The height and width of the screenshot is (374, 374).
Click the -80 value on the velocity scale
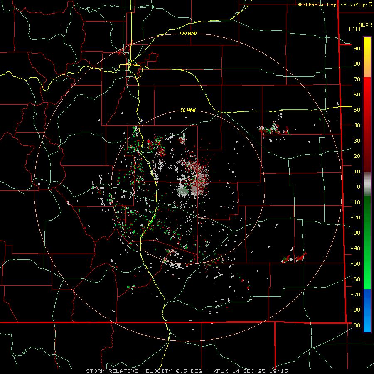(355, 310)
